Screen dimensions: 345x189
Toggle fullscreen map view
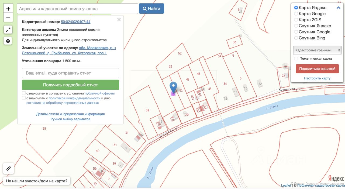[8, 30]
